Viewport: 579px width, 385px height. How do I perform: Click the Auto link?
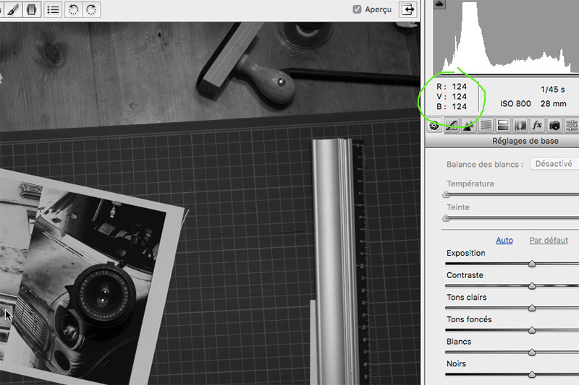pos(504,241)
